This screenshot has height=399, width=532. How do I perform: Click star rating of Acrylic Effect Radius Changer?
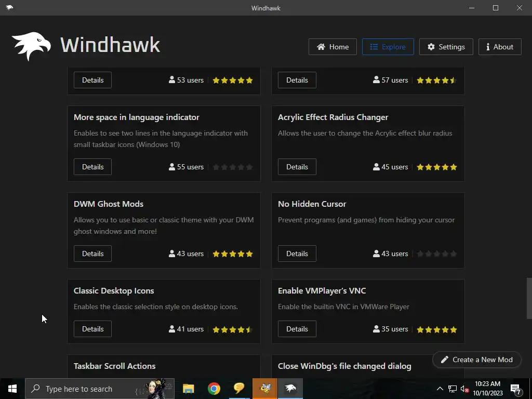pos(436,167)
